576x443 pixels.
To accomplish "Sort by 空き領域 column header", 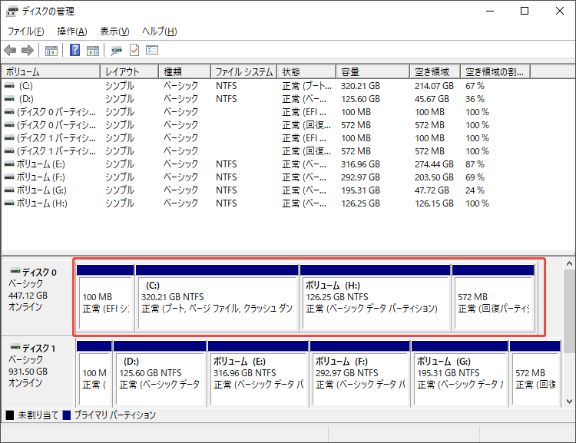I will 435,71.
